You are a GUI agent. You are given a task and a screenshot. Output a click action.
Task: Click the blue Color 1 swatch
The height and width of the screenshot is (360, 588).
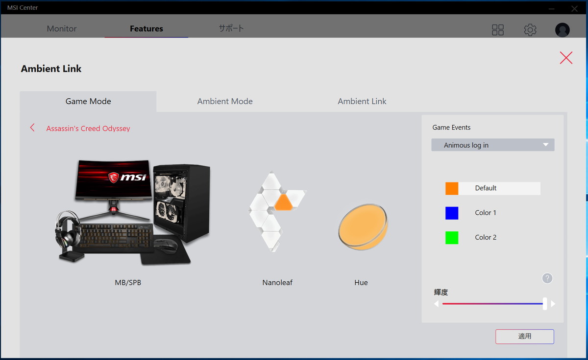452,213
